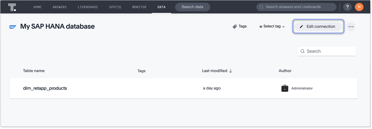Click the ThoughtSpot logo icon
The image size is (372, 129).
coord(12,7)
